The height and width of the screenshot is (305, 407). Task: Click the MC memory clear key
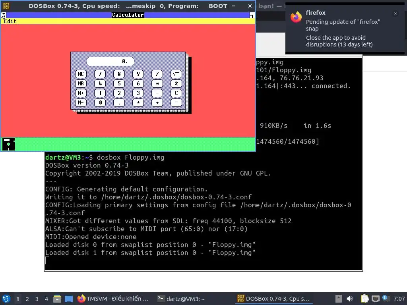coord(81,74)
